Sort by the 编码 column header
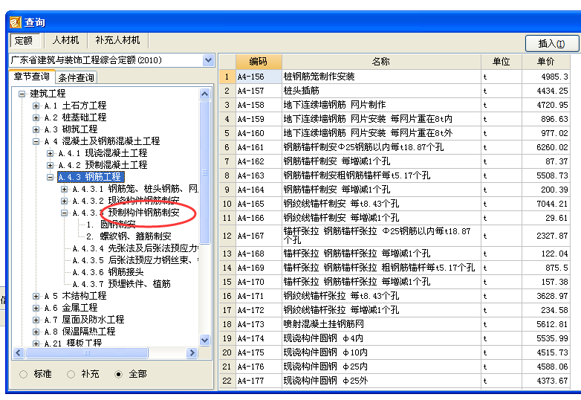The image size is (581, 400). click(259, 62)
